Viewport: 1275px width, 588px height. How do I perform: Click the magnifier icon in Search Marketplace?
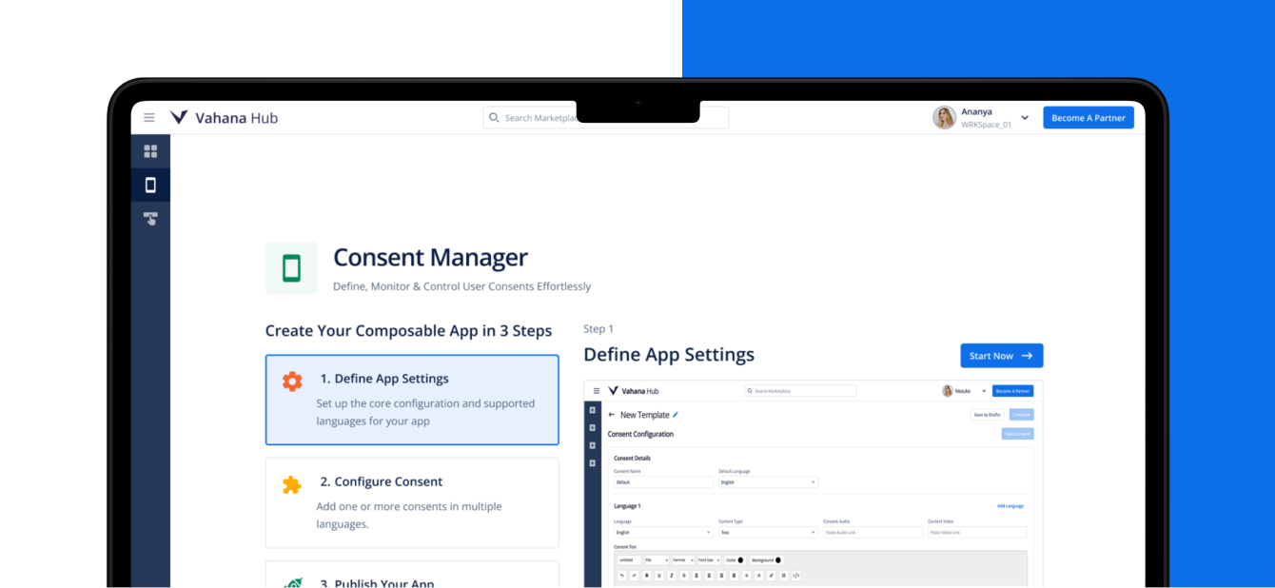[x=494, y=118]
